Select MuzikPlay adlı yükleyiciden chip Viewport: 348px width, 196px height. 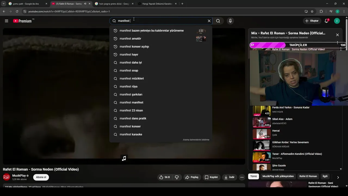[x=278, y=176]
